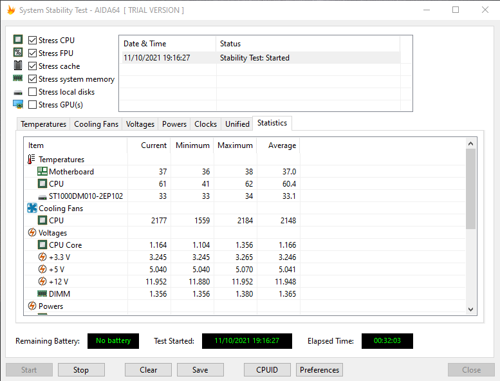
Task: Click the cache chip icon beside Stress cache
Action: point(18,66)
